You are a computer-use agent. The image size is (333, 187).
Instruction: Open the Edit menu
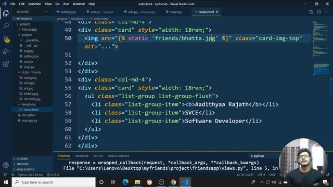(22, 4)
